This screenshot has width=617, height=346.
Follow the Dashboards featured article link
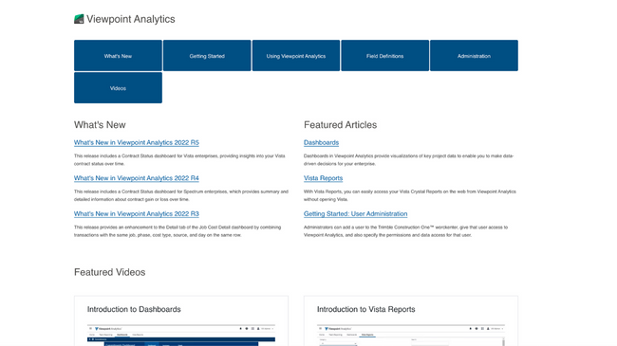pyautogui.click(x=321, y=143)
